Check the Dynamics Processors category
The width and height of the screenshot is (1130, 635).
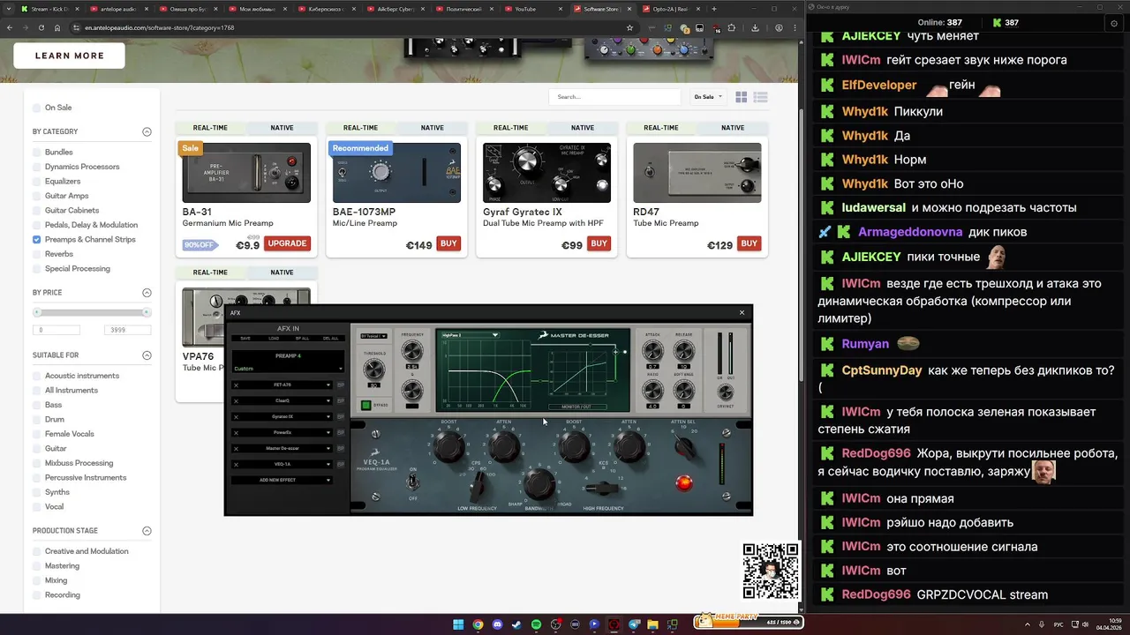tap(37, 167)
